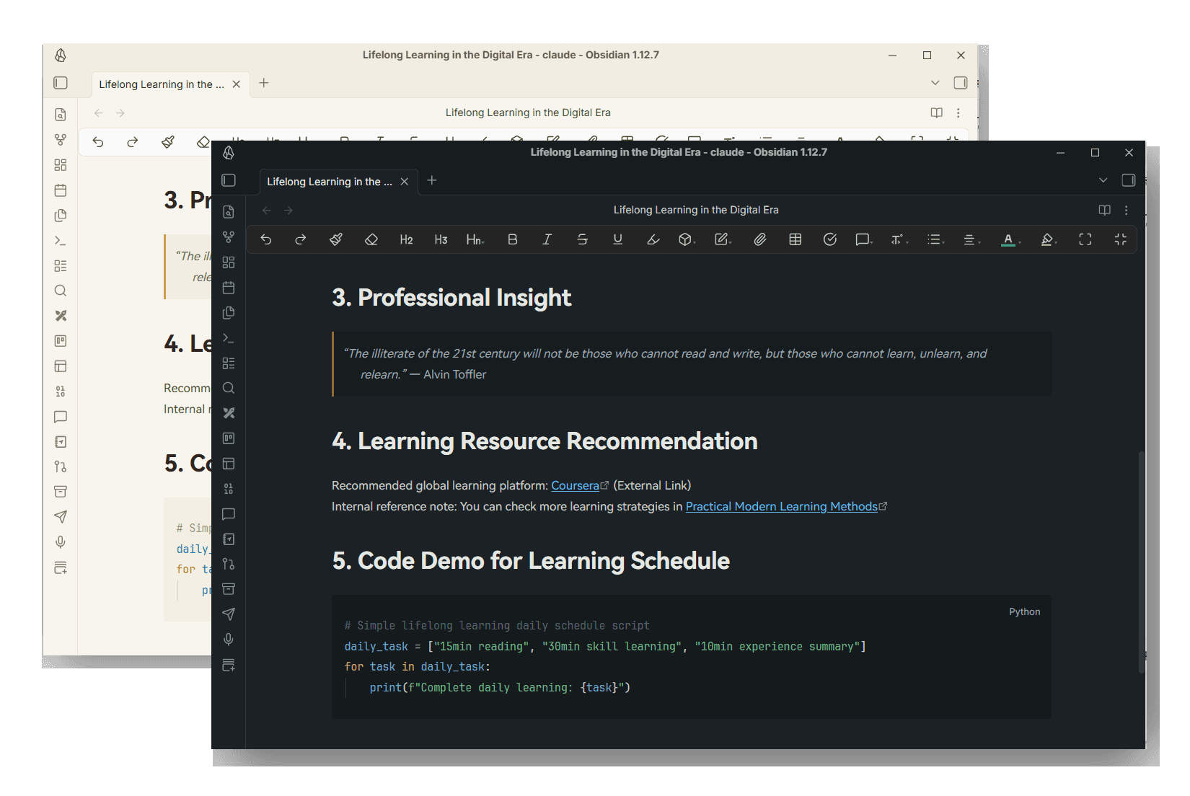Expand the tab list chevron in front window
The height and width of the screenshot is (796, 1190).
1103,180
